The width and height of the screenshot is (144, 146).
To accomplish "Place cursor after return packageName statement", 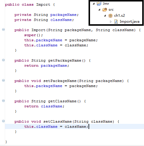I will pos(69,66).
